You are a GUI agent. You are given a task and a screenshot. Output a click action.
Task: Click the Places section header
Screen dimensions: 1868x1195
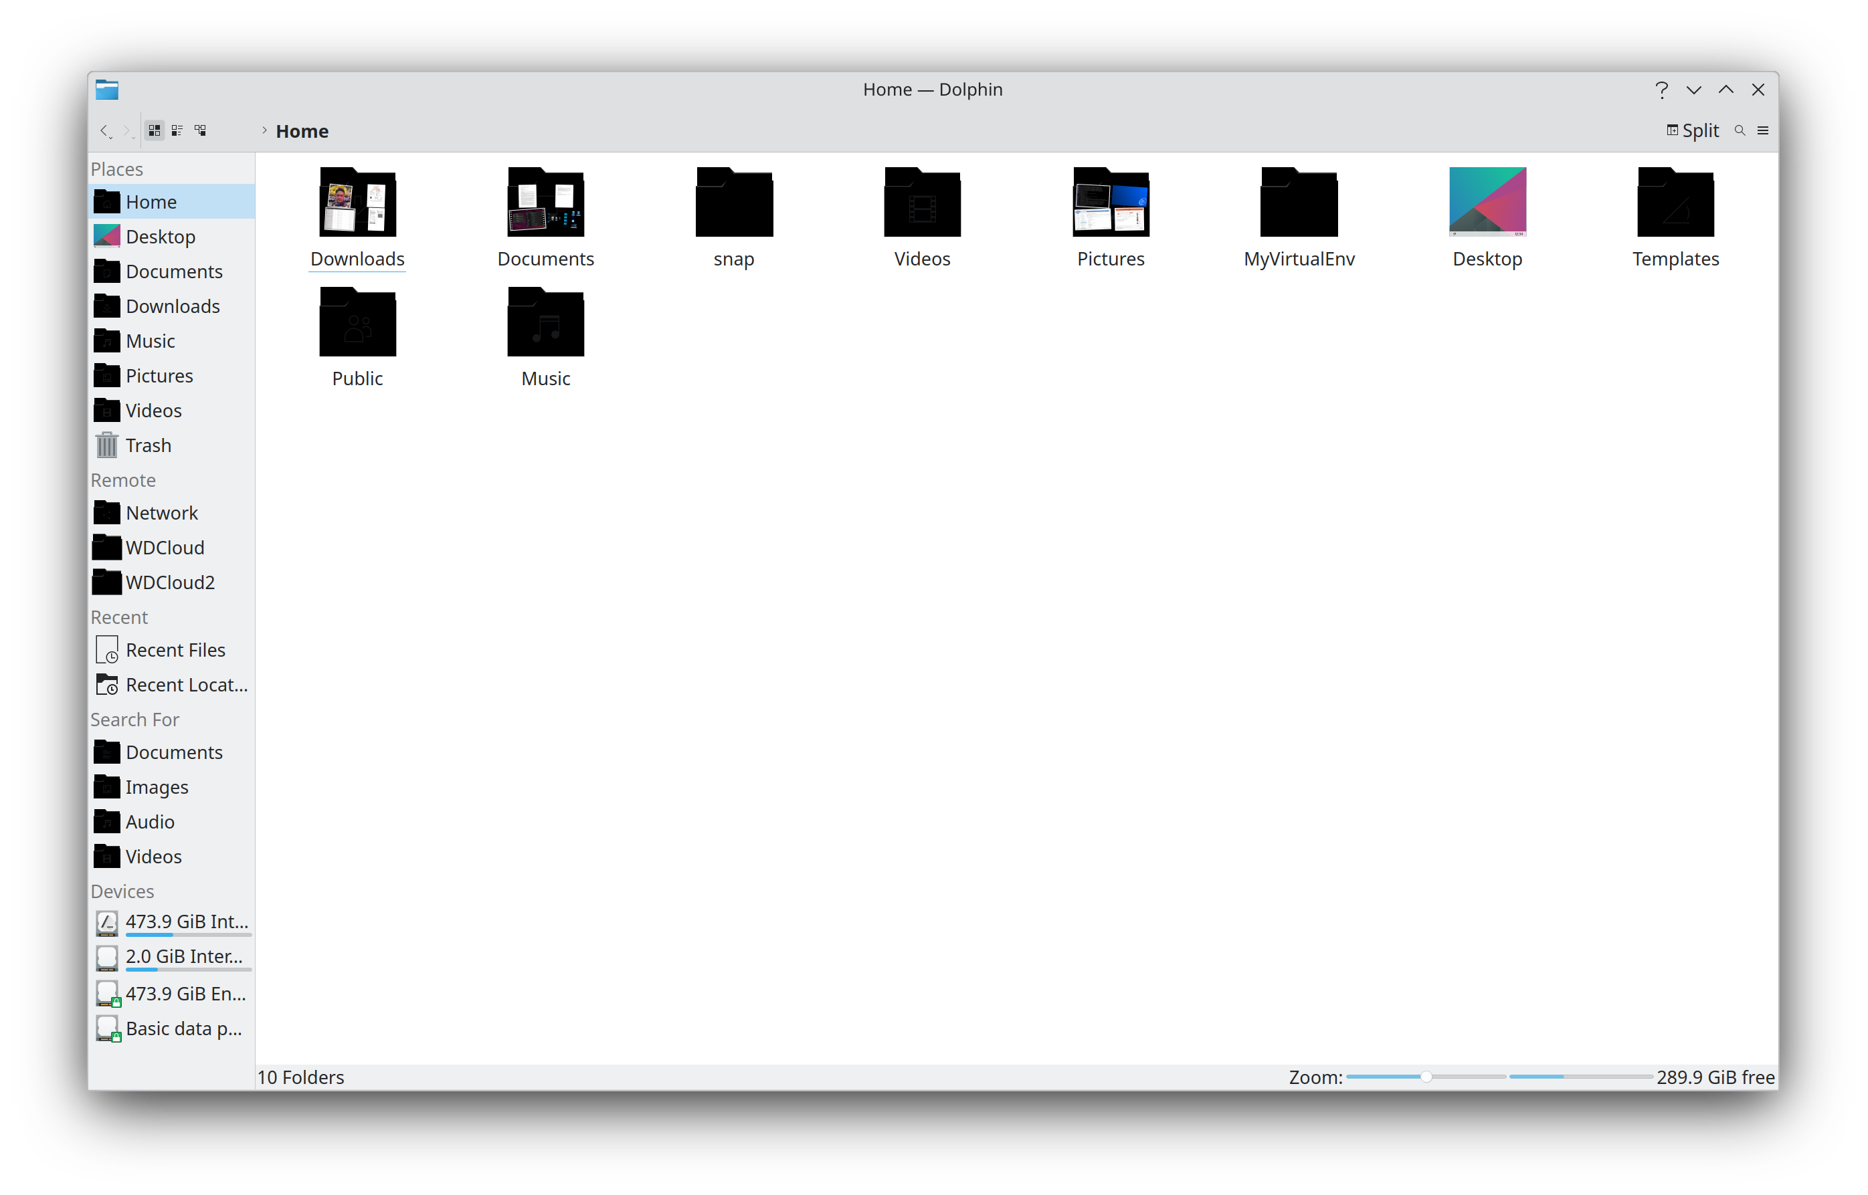117,169
